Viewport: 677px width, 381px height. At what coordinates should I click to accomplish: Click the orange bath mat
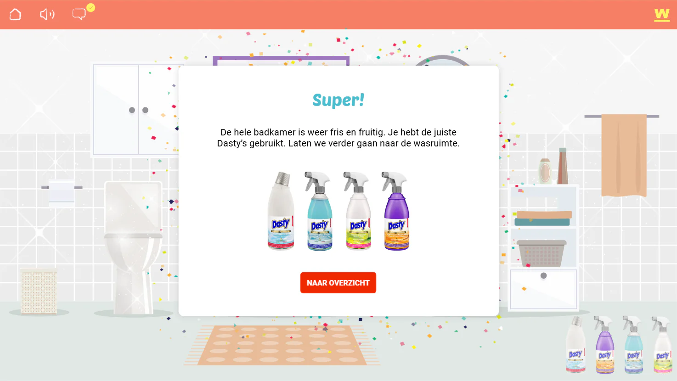pyautogui.click(x=282, y=345)
